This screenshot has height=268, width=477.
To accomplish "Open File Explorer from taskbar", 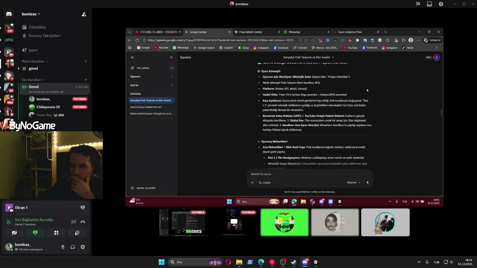I will [239, 262].
